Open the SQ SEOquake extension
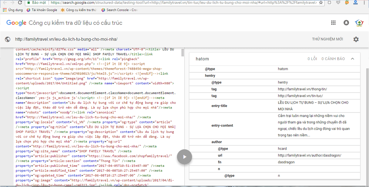The height and width of the screenshot is (187, 369). pyautogui.click(x=347, y=2)
